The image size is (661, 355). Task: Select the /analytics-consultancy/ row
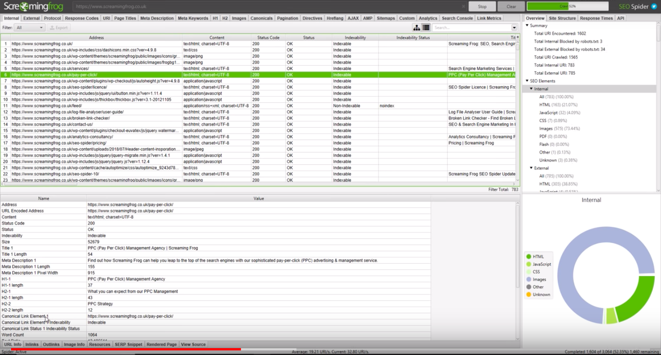pos(258,137)
